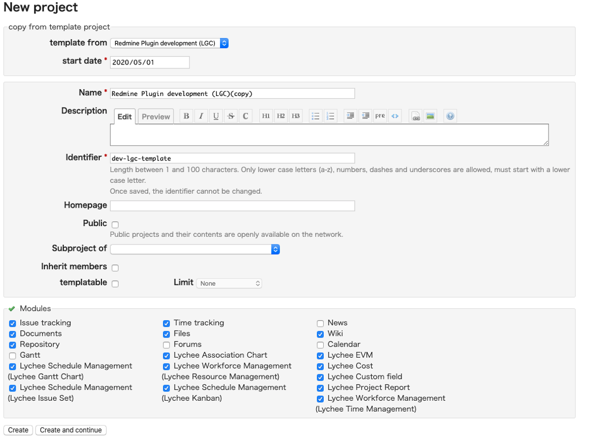The image size is (590, 437).
Task: Uncheck Lychee EVM module
Action: (320, 355)
